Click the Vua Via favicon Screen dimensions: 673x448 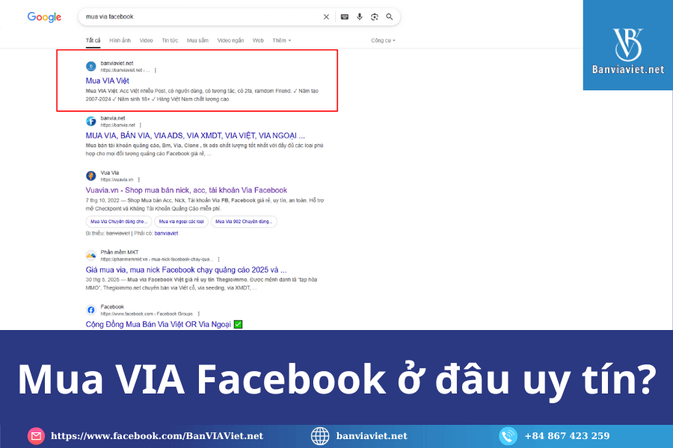tap(91, 175)
